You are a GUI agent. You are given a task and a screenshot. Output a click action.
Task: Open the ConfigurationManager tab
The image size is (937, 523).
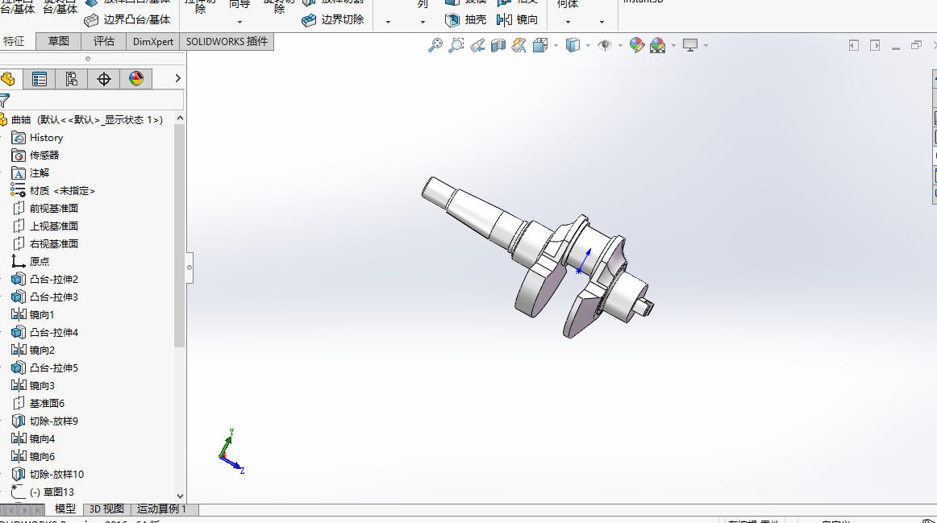(x=72, y=79)
